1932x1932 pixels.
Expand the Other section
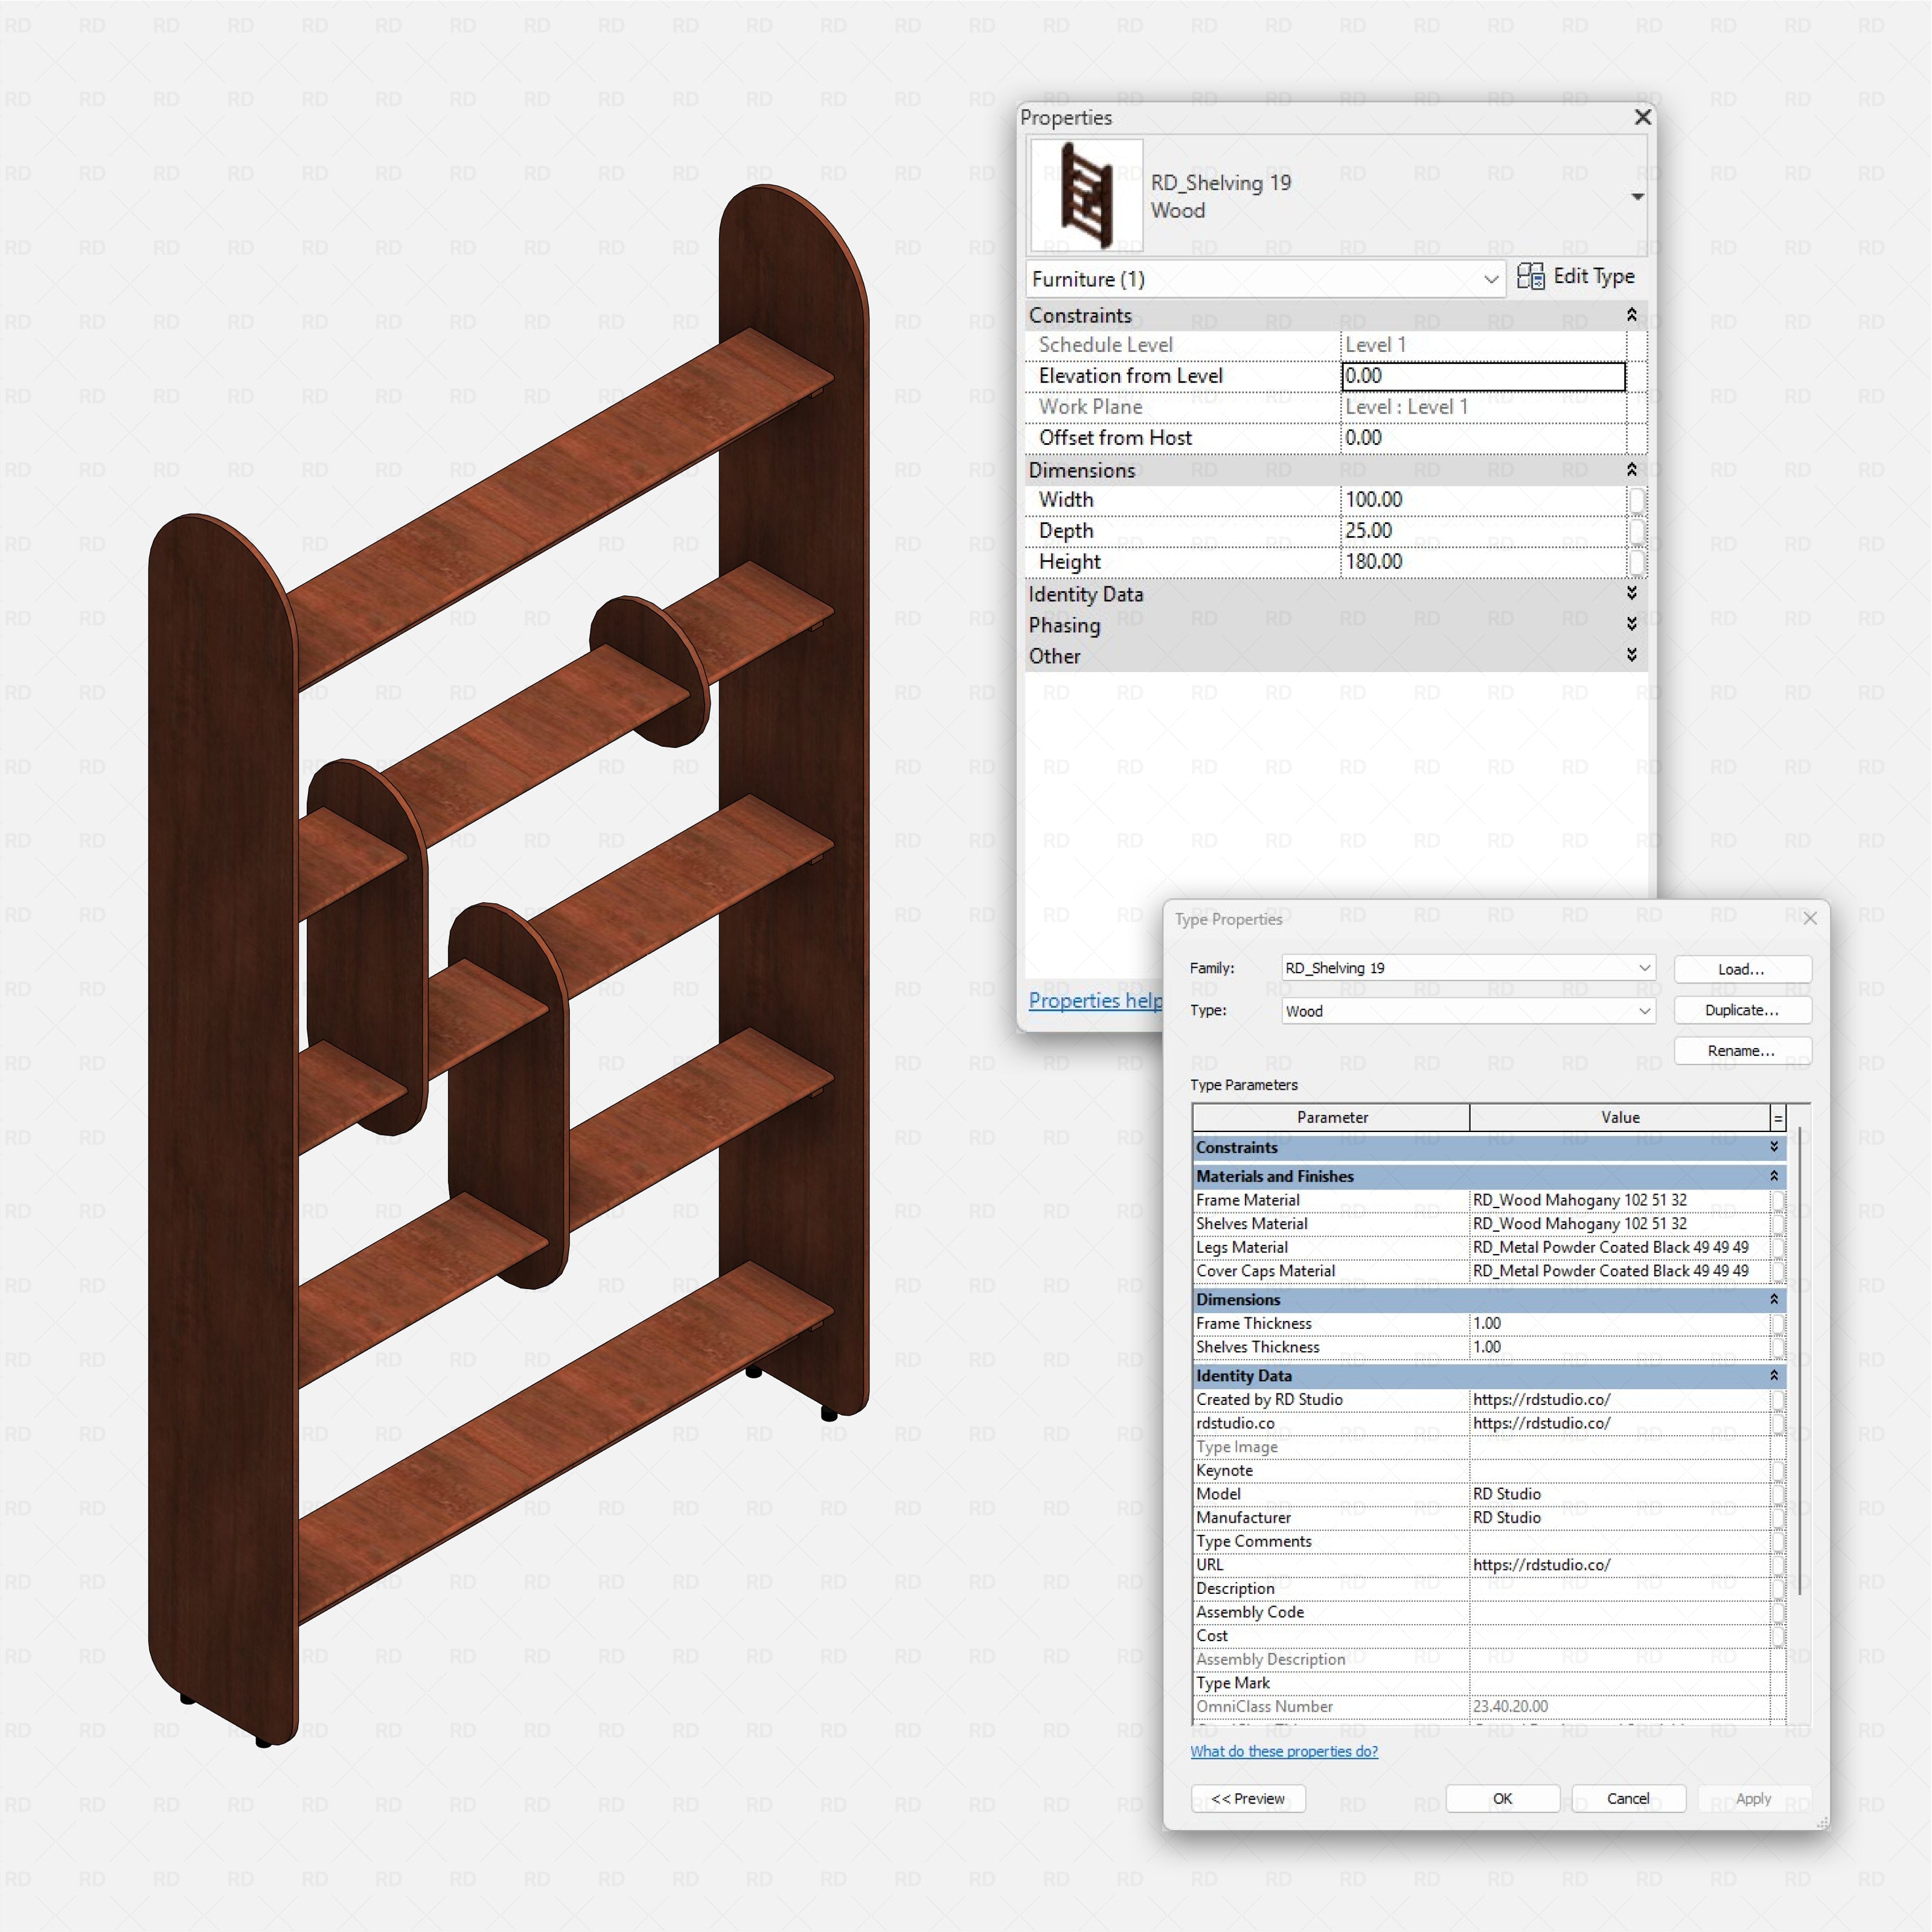[1631, 655]
